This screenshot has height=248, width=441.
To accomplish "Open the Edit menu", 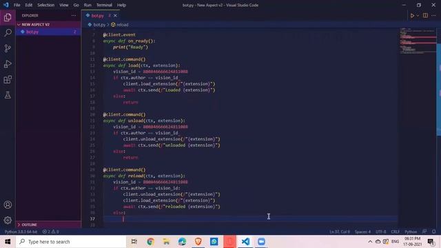I will (x=29, y=5).
